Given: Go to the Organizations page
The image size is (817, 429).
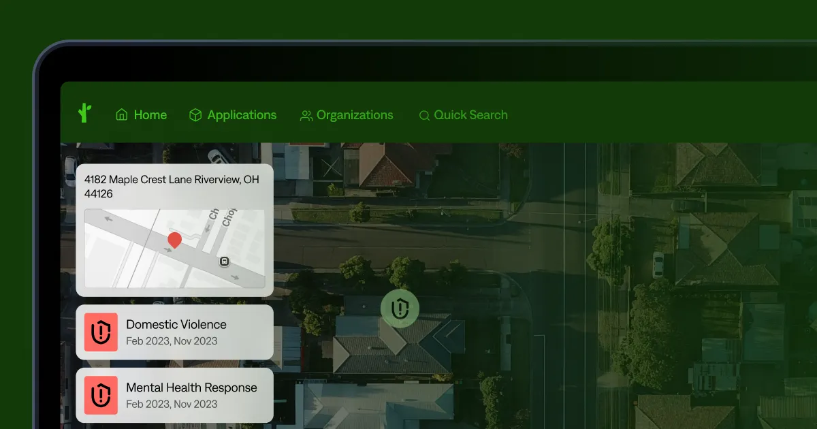Looking at the screenshot, I should pyautogui.click(x=347, y=115).
